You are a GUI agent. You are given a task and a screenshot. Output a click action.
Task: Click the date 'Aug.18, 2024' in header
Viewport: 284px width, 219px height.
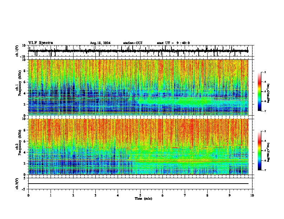tap(100, 43)
